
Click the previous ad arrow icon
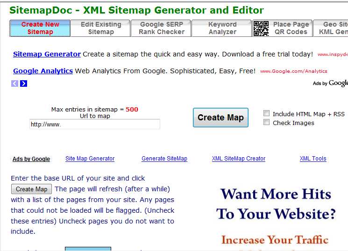[x=14, y=84]
